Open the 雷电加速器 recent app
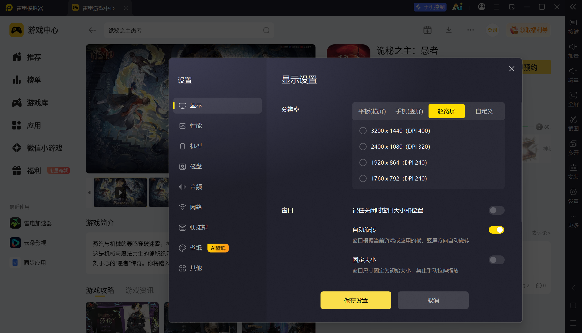This screenshot has height=333, width=582. (x=31, y=223)
